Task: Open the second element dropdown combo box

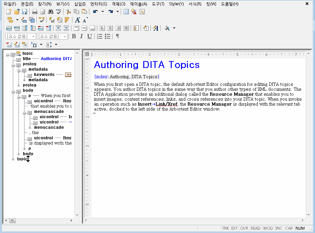Action: coord(52,36)
